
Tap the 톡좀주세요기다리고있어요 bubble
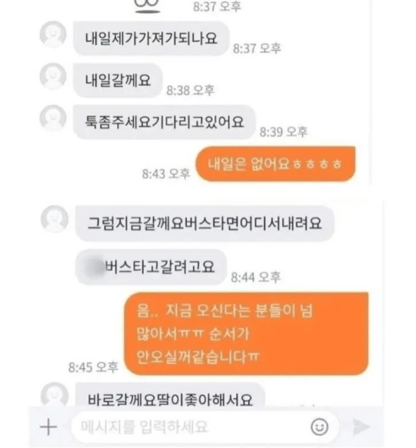164,122
